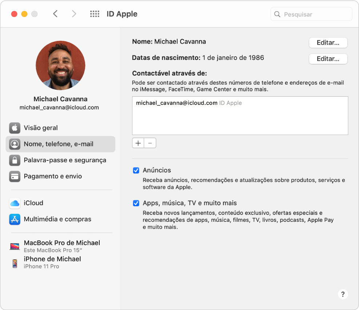Open Pagamento e envio section
The height and width of the screenshot is (310, 359).
(x=60, y=176)
